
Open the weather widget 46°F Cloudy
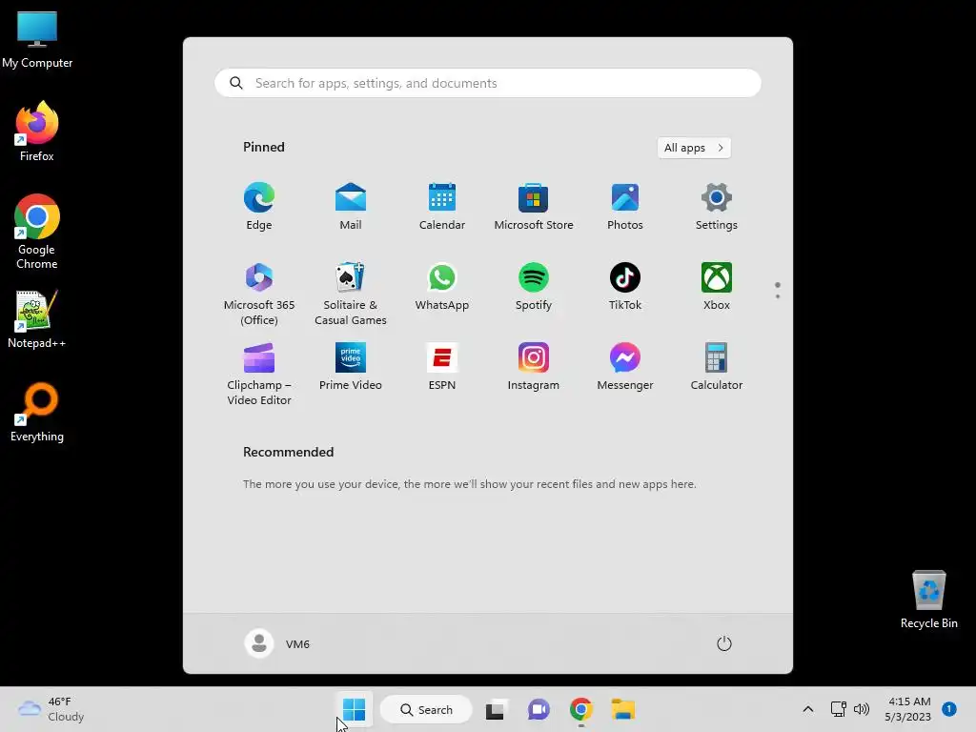(51, 709)
